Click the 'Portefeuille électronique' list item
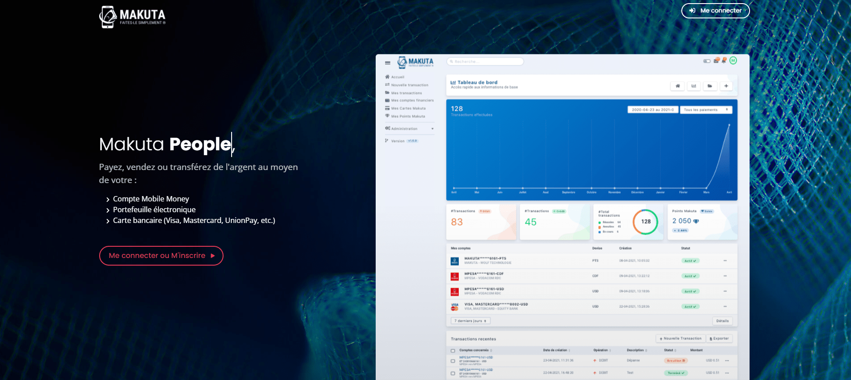This screenshot has height=380, width=851. point(154,210)
